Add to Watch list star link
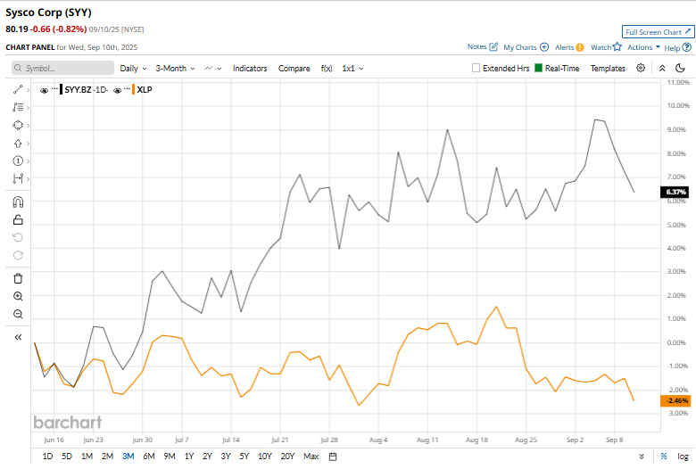 606,47
